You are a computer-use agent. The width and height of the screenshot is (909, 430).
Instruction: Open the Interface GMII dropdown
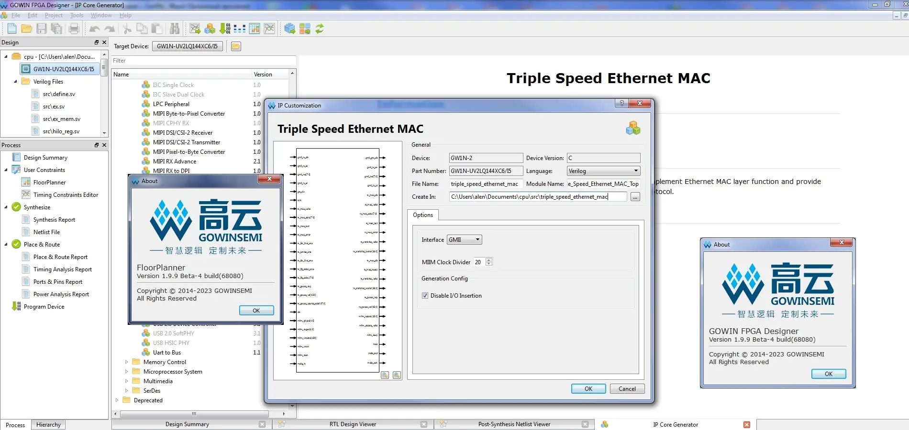(x=464, y=240)
